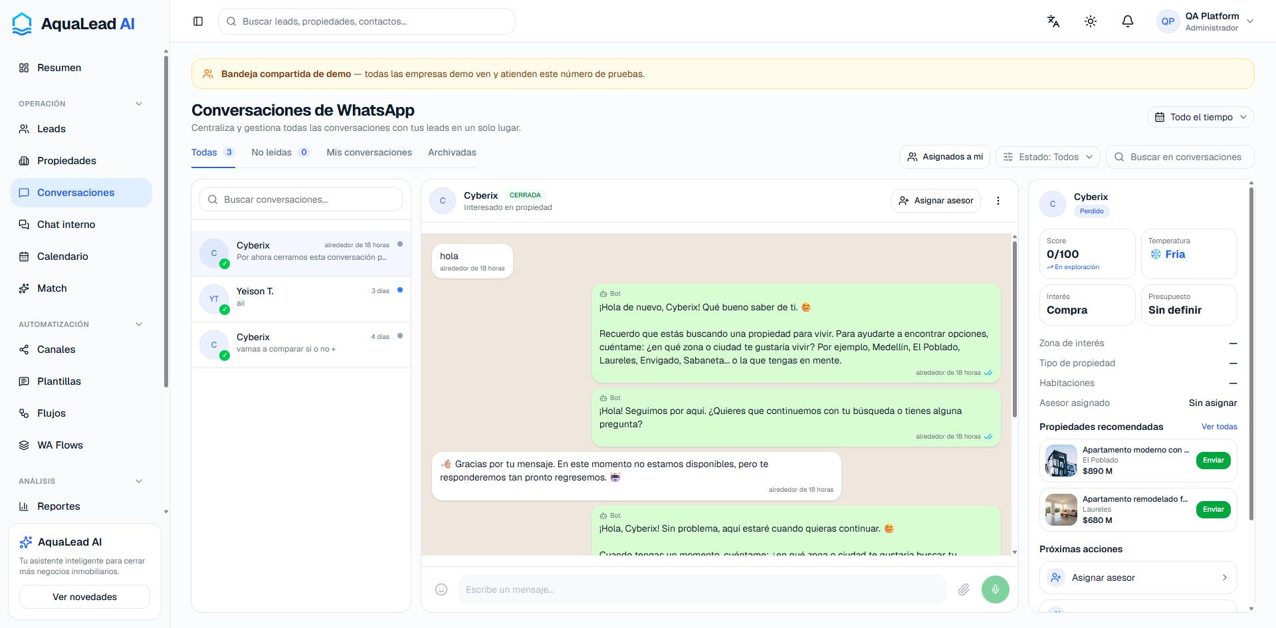Click the Reportes chart icon
This screenshot has width=1276, height=628.
[x=24, y=506]
